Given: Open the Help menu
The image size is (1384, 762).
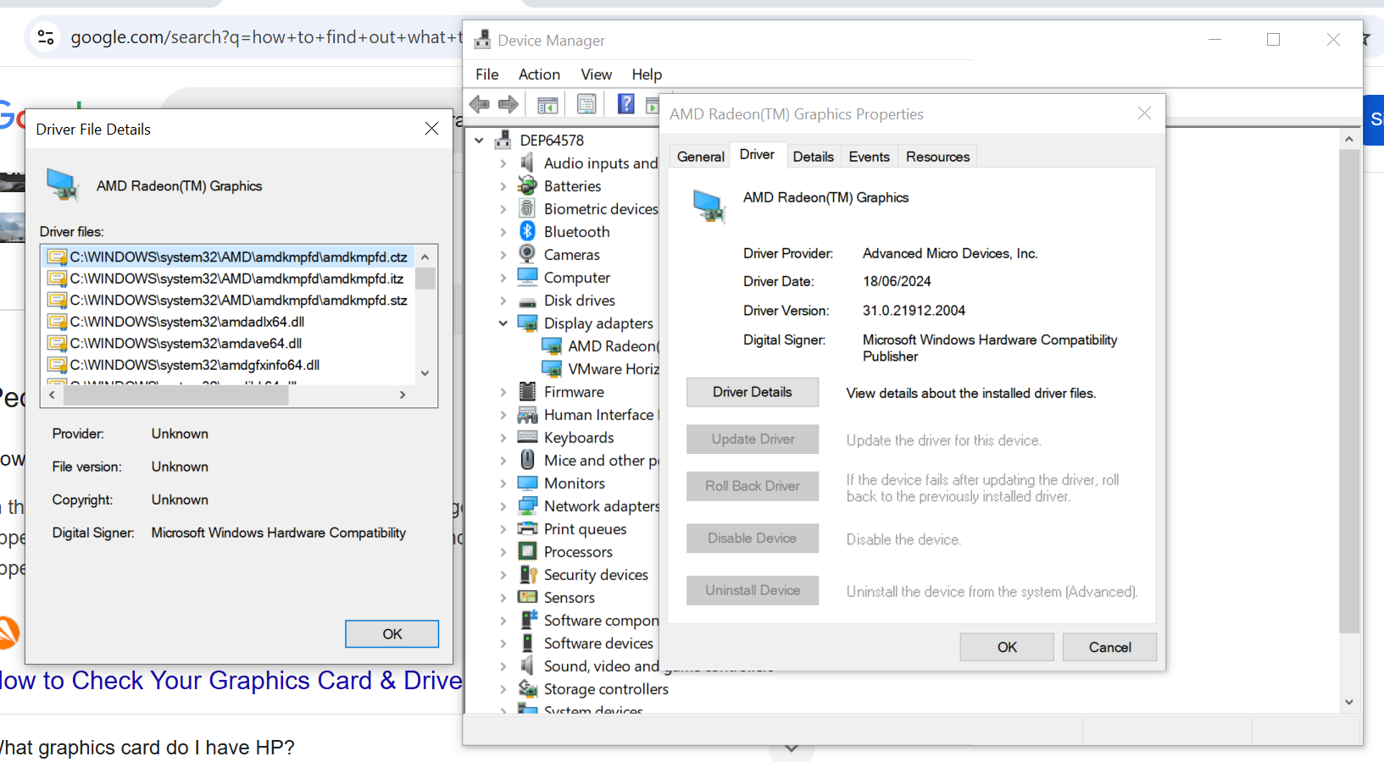Looking at the screenshot, I should click(x=647, y=75).
